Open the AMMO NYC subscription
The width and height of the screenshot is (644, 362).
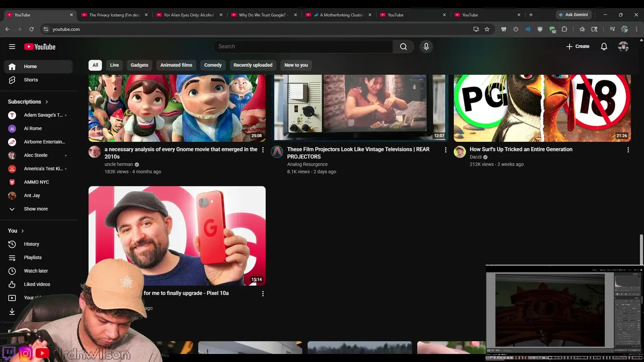(x=39, y=182)
